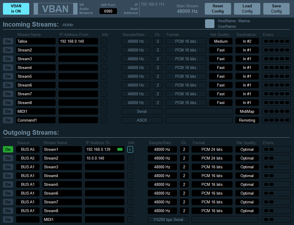The image size is (294, 225).
Task: Edit outgoing IP address 10.0.0.140
Action: 104,158
